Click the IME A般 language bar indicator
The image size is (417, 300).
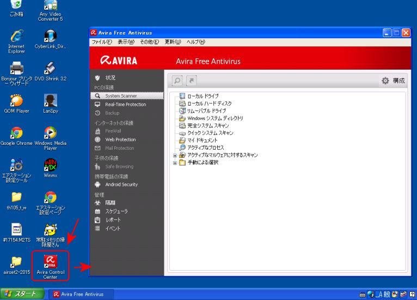[x=383, y=294]
